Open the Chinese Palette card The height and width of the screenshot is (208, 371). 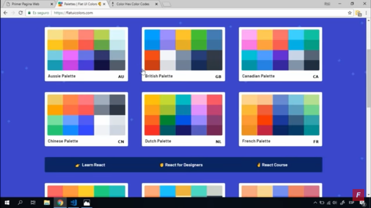click(86, 119)
